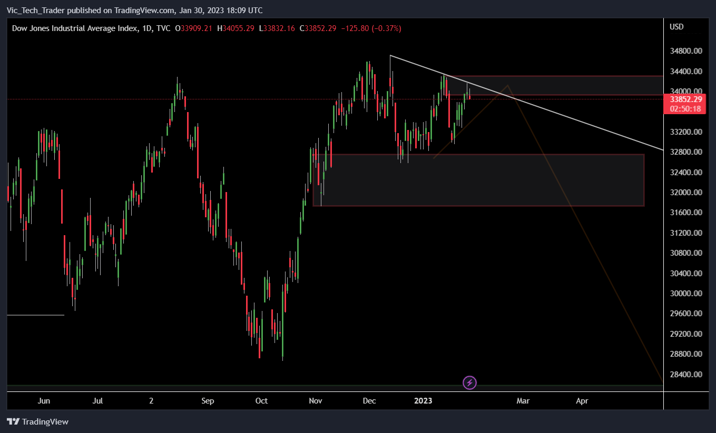Click the Nov label on time axis
This screenshot has height=433, width=716.
pyautogui.click(x=316, y=401)
